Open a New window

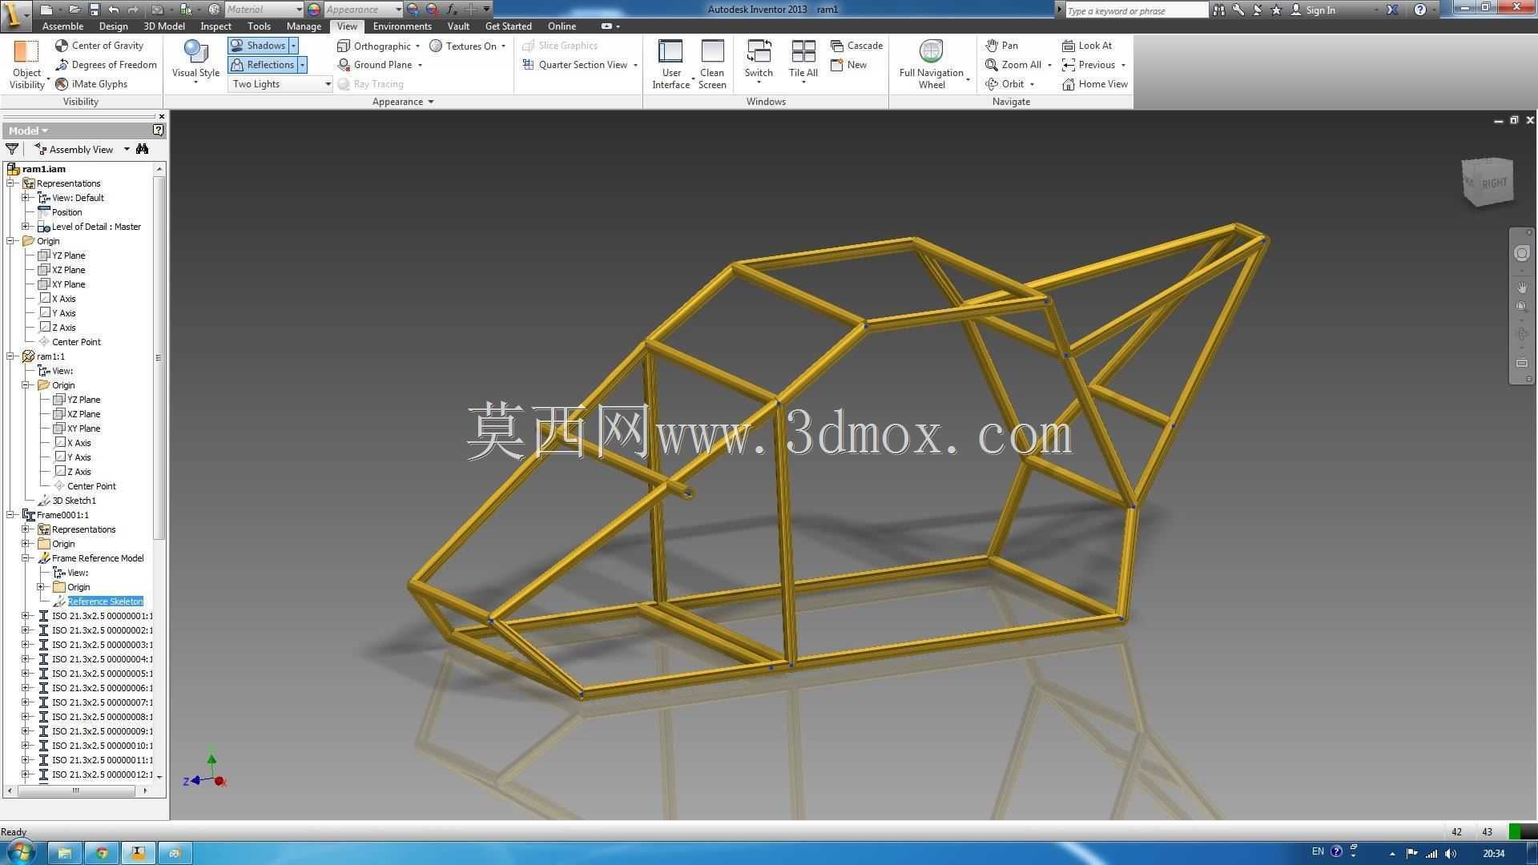click(x=848, y=65)
